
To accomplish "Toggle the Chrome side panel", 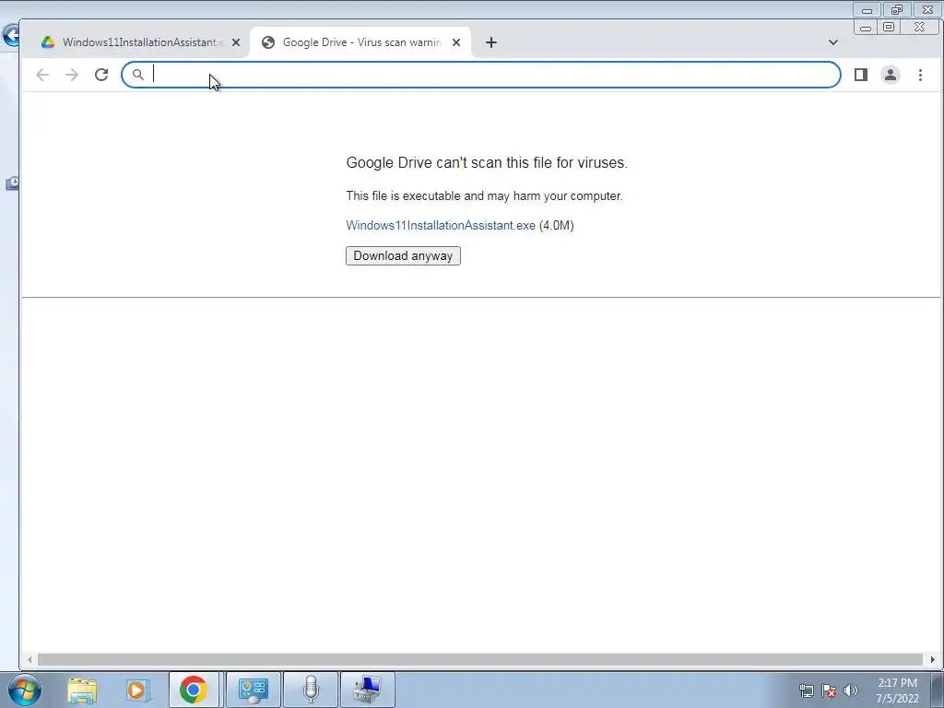I will point(861,75).
